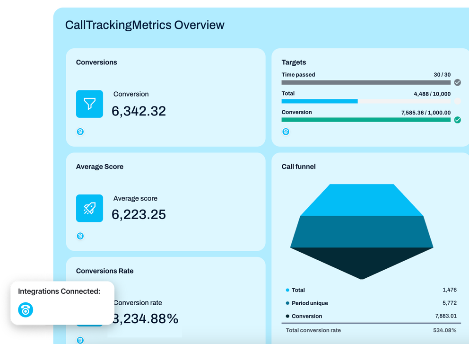Click the Conversion rate metric label
Screen dimensions: 469x344
tap(138, 303)
